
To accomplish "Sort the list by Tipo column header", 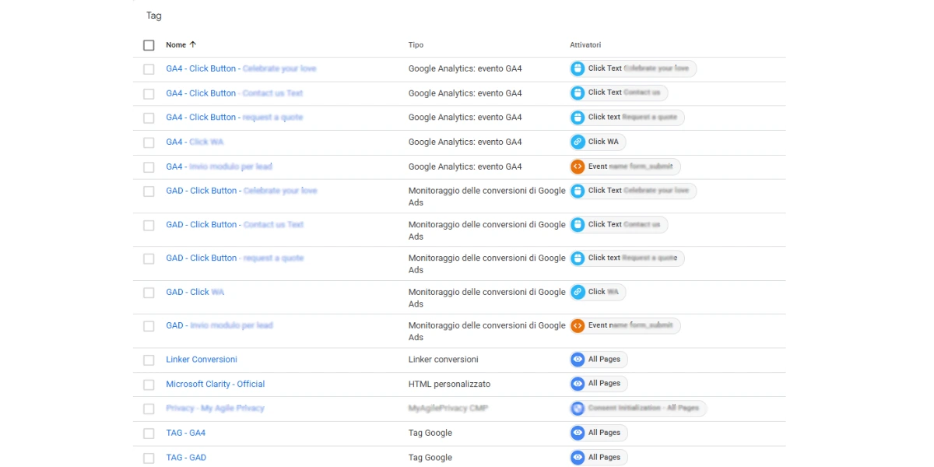I will pyautogui.click(x=416, y=45).
